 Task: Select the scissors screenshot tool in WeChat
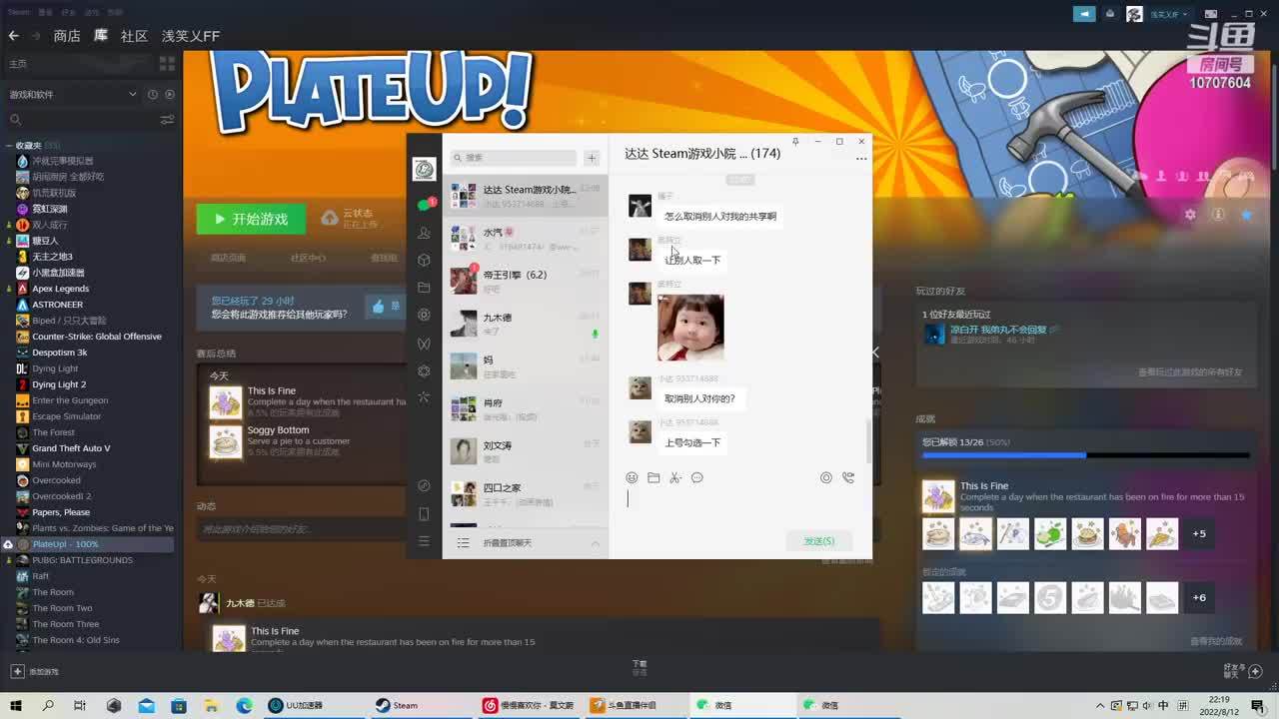pos(675,478)
